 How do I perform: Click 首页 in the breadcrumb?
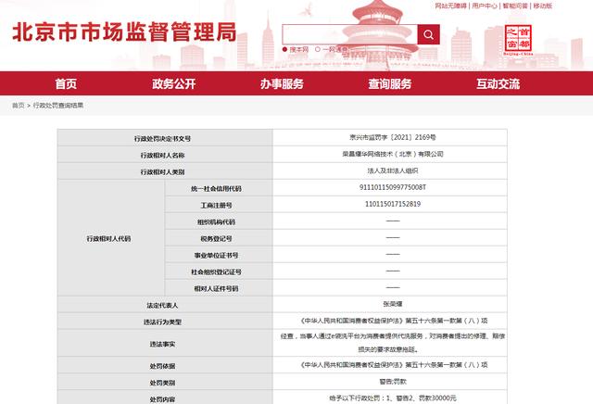(19, 106)
